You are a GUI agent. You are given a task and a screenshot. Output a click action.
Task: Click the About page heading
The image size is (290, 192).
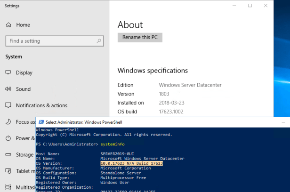(x=130, y=25)
